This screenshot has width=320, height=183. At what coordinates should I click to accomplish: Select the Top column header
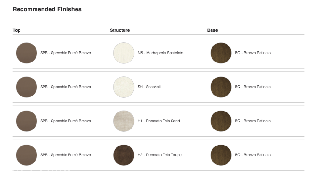17,30
